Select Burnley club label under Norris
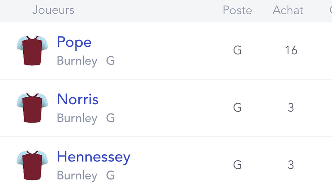Image resolution: width=332 pixels, height=192 pixels. (x=77, y=118)
